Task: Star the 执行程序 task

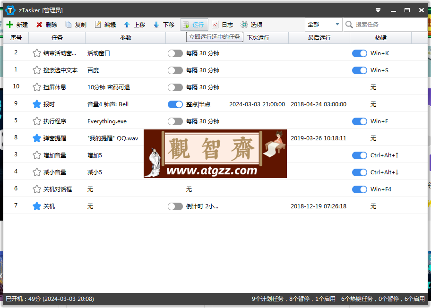Action: pyautogui.click(x=36, y=121)
